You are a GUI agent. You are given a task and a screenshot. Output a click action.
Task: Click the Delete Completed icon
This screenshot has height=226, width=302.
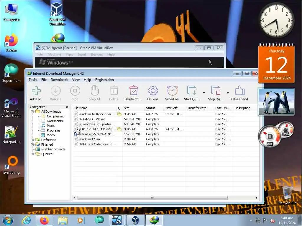[x=134, y=91]
